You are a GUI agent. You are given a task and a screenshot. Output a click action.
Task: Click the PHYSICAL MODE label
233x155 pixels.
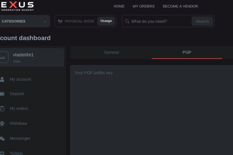point(80,21)
